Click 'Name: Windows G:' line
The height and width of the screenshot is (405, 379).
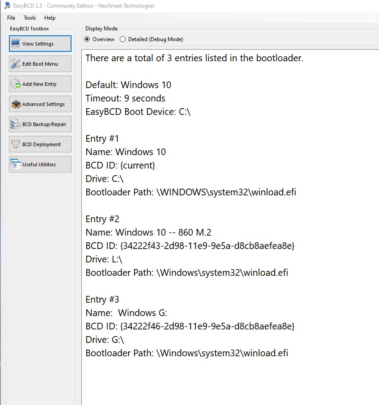tap(126, 313)
